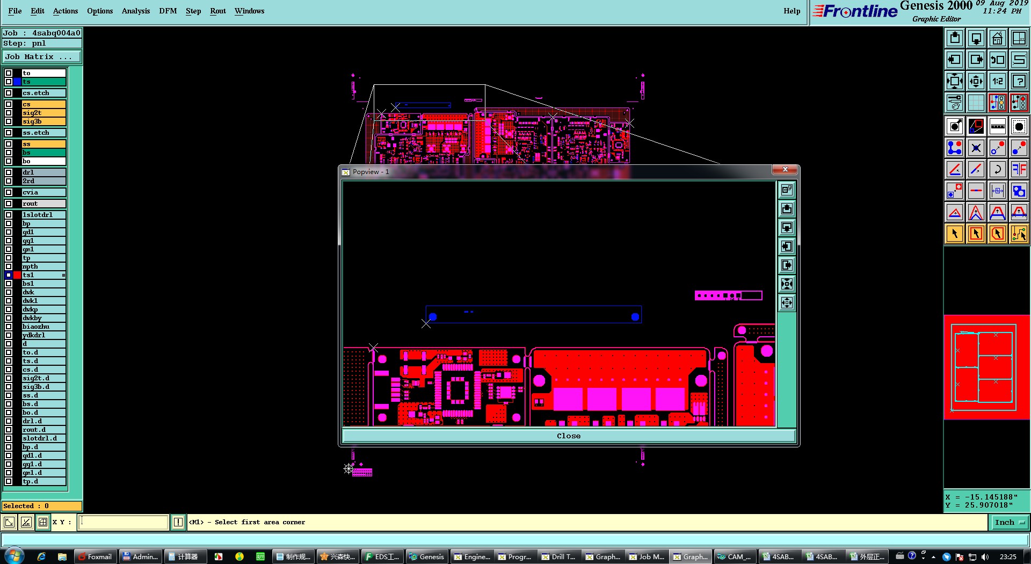This screenshot has height=564, width=1031.
Task: Open the Rout menu
Action: pos(218,11)
